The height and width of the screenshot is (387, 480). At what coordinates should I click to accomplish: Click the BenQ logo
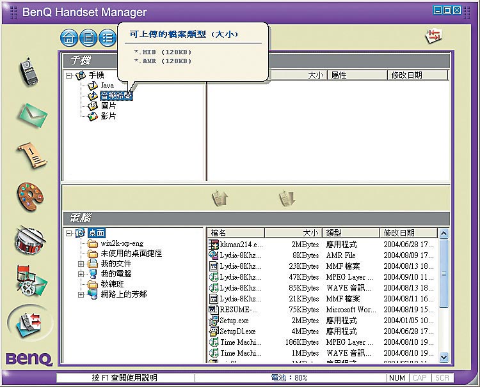[29, 359]
